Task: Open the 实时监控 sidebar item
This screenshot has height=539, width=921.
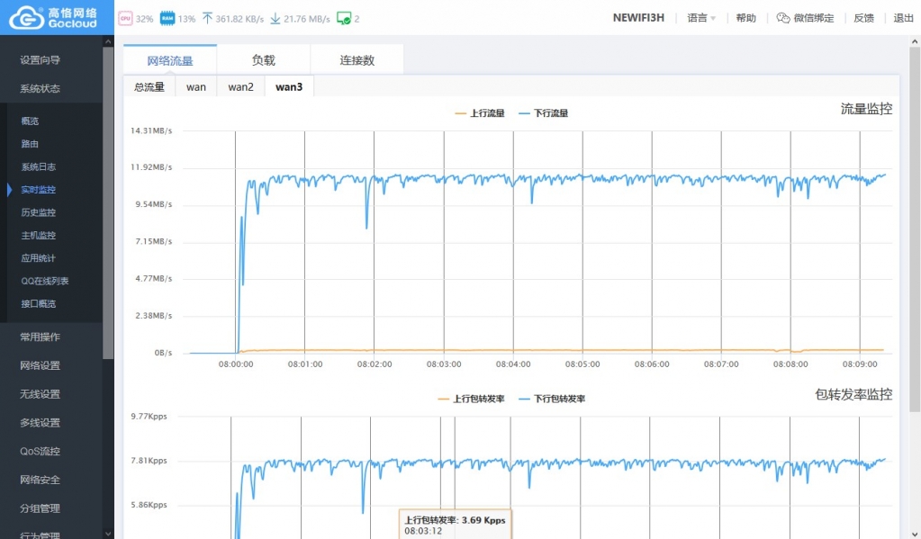Action: [38, 190]
